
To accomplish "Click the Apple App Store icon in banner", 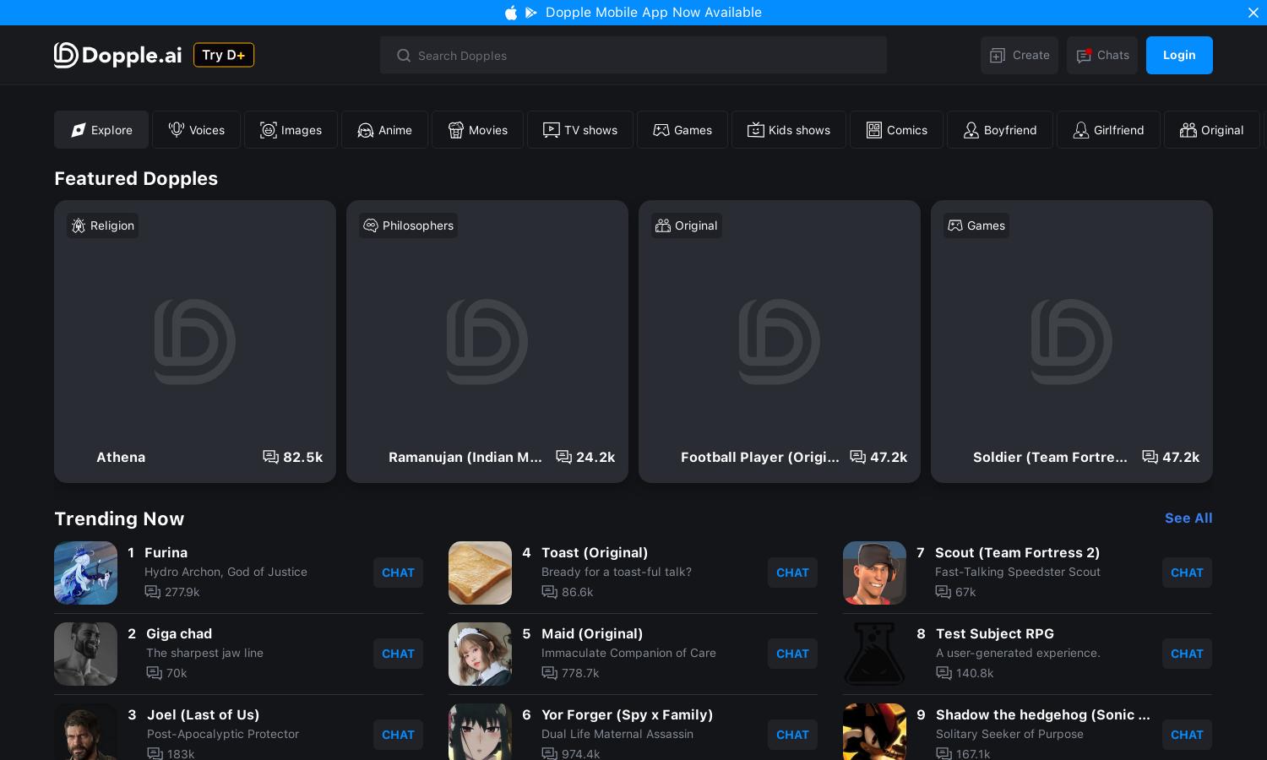I will point(511,13).
